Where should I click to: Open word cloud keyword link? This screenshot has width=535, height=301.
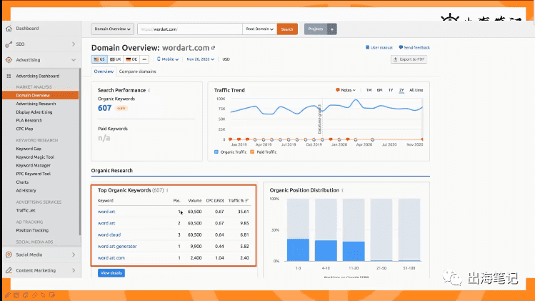click(109, 235)
